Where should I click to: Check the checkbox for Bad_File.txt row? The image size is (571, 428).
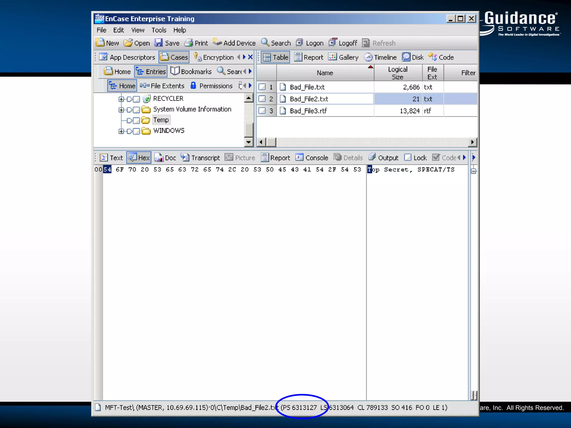(262, 87)
